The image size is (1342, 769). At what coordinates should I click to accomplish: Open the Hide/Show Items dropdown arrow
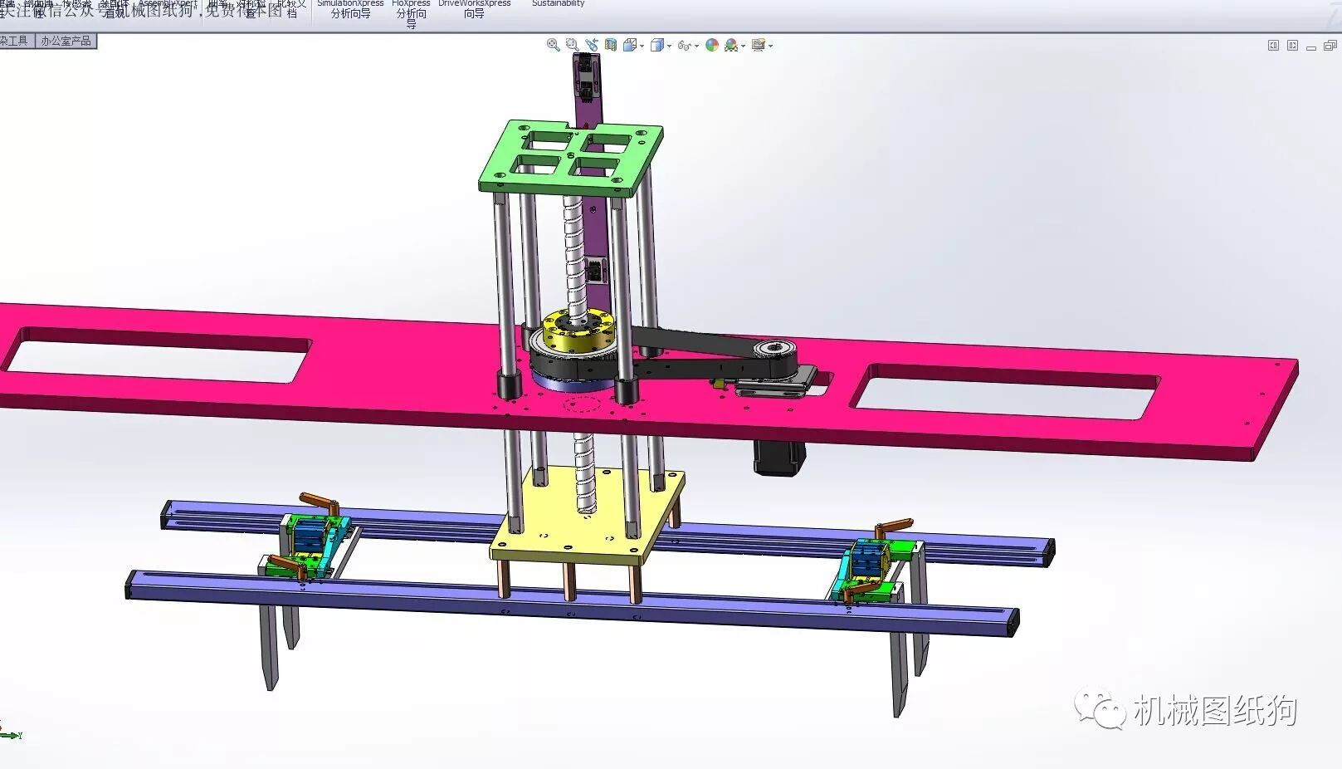coord(696,47)
